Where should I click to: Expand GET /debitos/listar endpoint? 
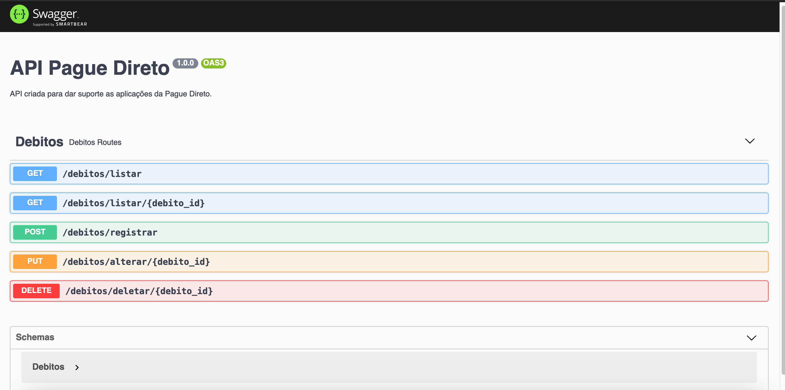[389, 174]
